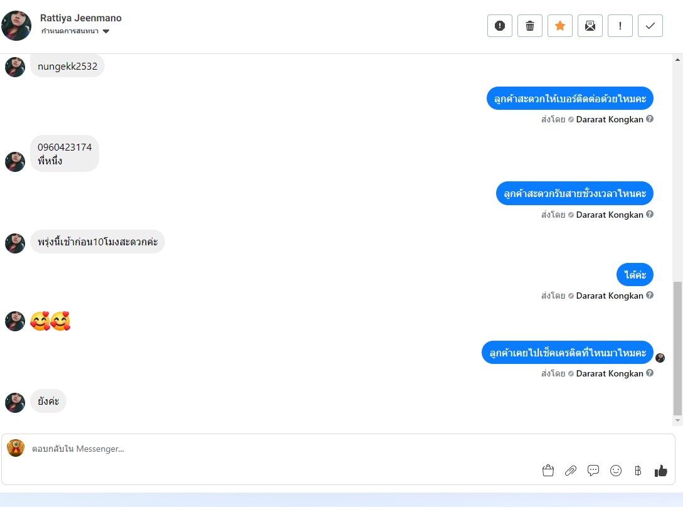Click Rattiya's header profile picture
683x507 pixels.
click(16, 26)
